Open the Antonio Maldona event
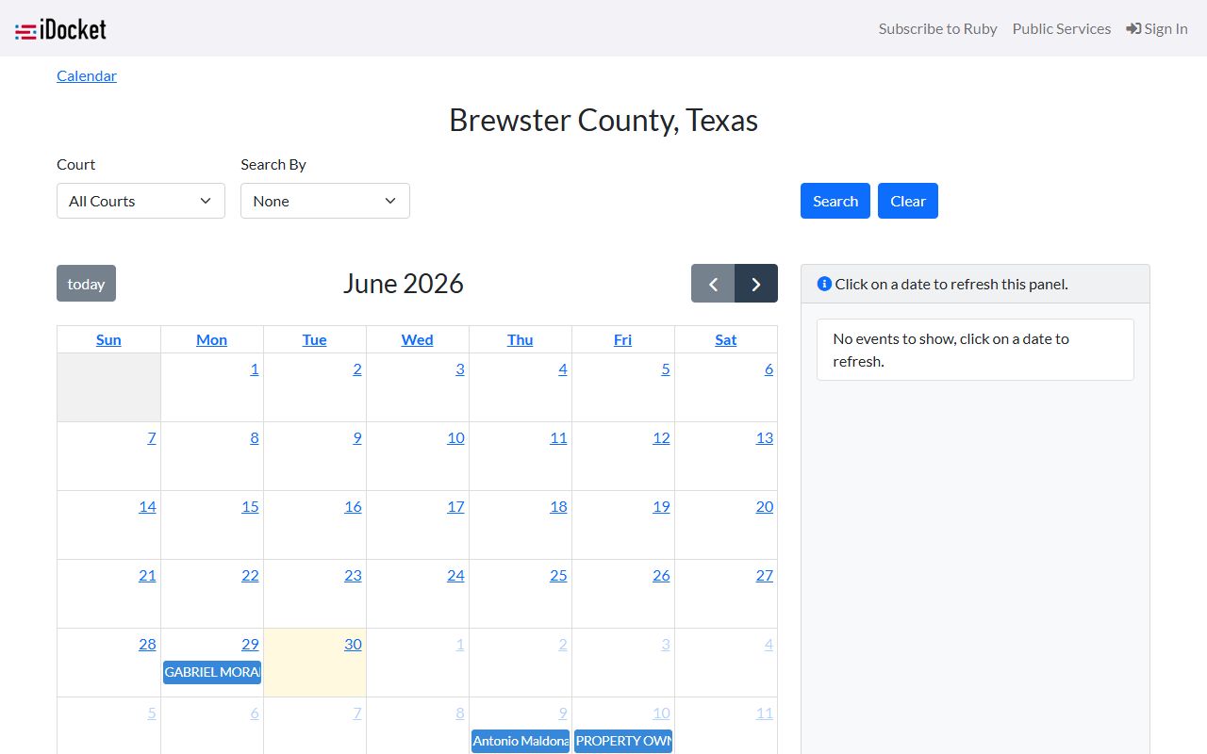The width and height of the screenshot is (1207, 754). coord(521,741)
